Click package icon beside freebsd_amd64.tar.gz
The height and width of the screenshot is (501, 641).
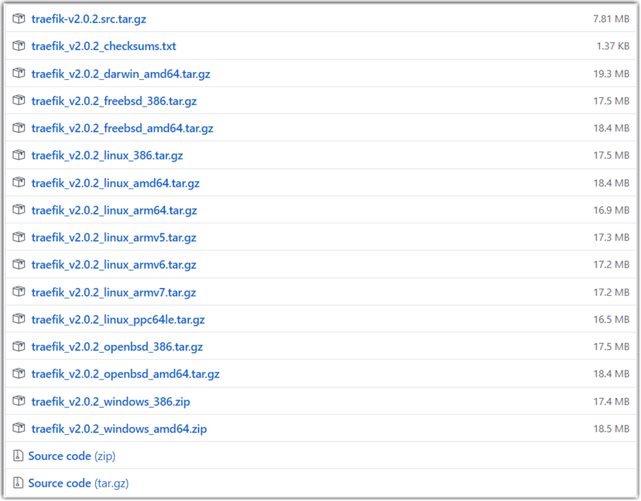(18, 128)
